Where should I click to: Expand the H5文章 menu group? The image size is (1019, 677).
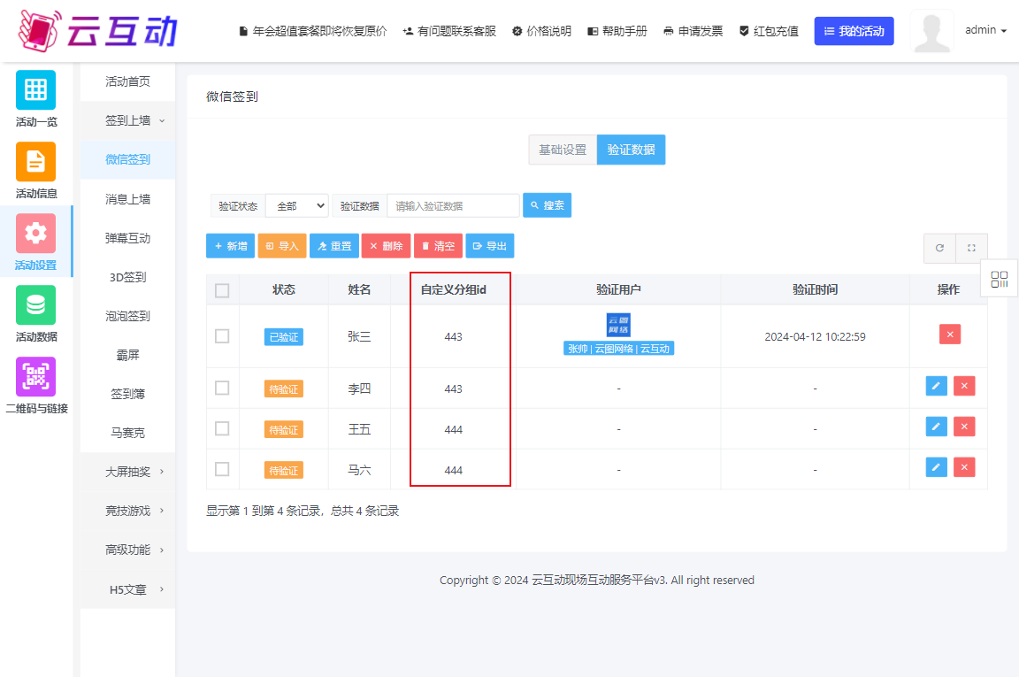point(126,587)
